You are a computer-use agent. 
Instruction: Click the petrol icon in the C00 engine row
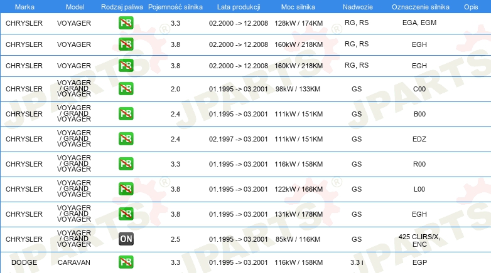[x=126, y=89]
